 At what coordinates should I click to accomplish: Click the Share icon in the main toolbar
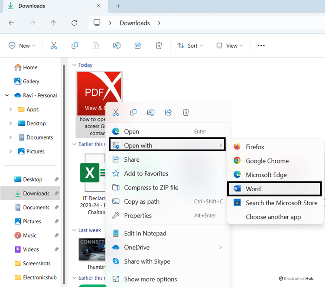(138, 46)
